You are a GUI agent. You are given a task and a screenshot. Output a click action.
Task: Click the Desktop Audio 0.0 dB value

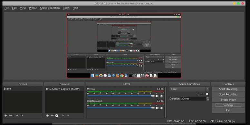(160, 101)
